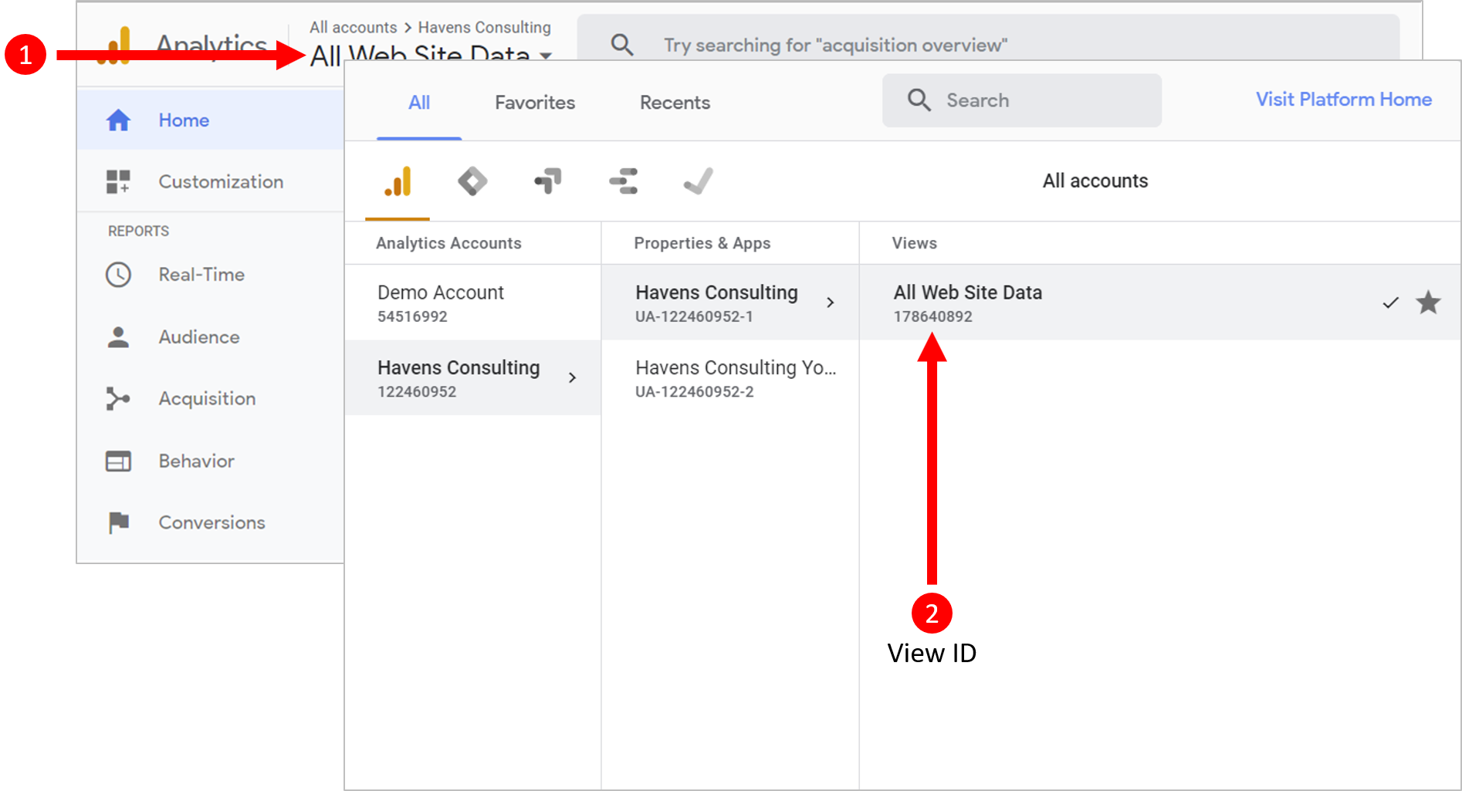
Task: Select the Tag Manager diamond icon
Action: pyautogui.click(x=472, y=182)
